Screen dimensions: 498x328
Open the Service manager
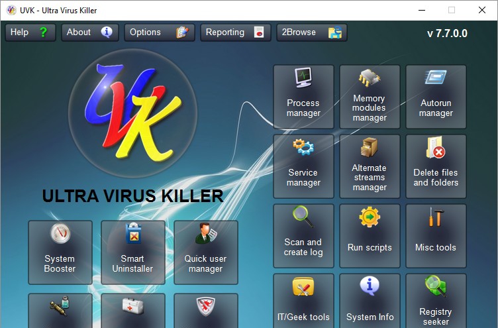[303, 166]
